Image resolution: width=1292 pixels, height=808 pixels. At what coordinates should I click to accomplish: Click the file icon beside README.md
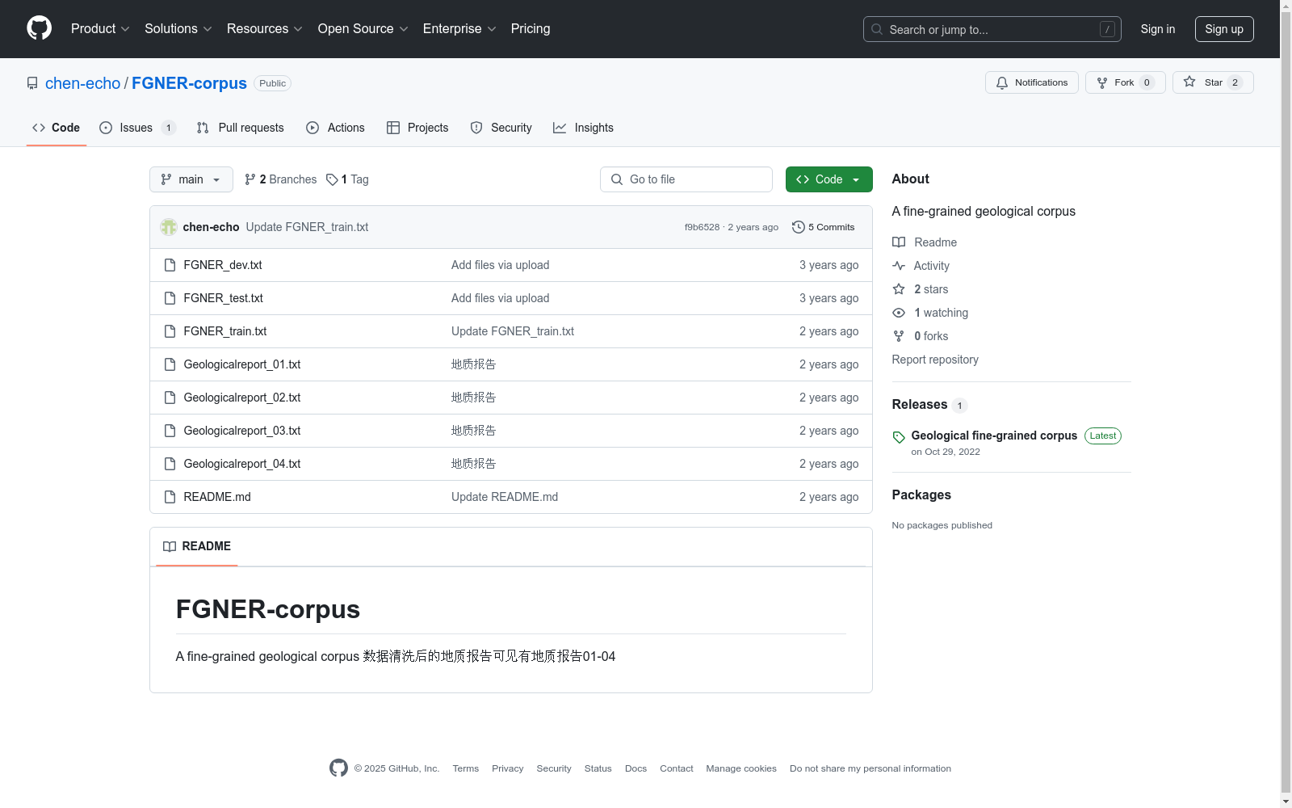tap(170, 497)
